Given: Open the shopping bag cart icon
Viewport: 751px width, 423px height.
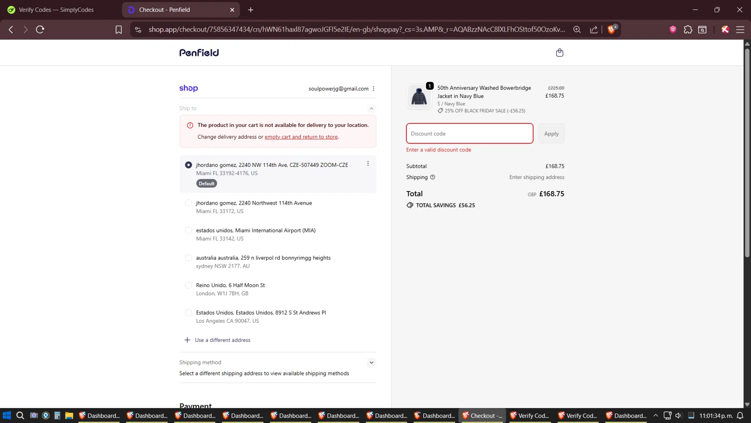Looking at the screenshot, I should coord(559,53).
